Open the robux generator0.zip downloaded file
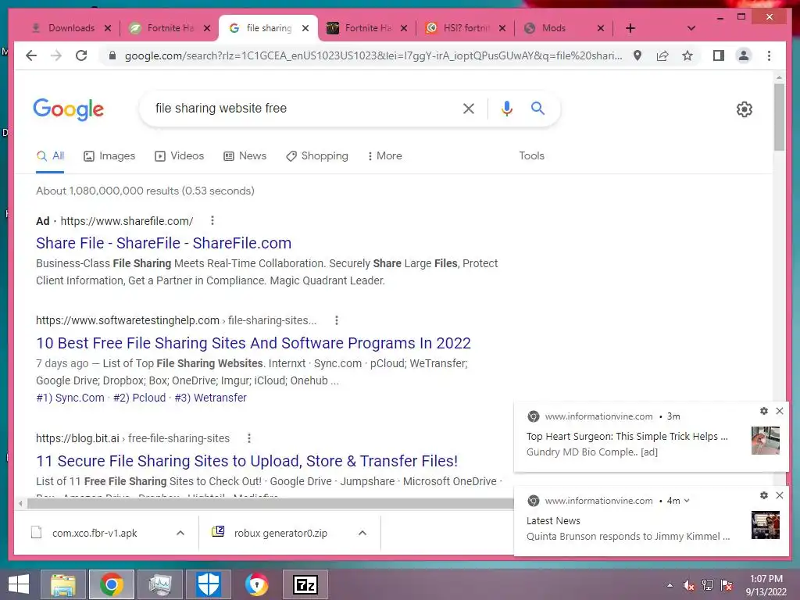Viewport: 800px width, 600px height. click(280, 533)
